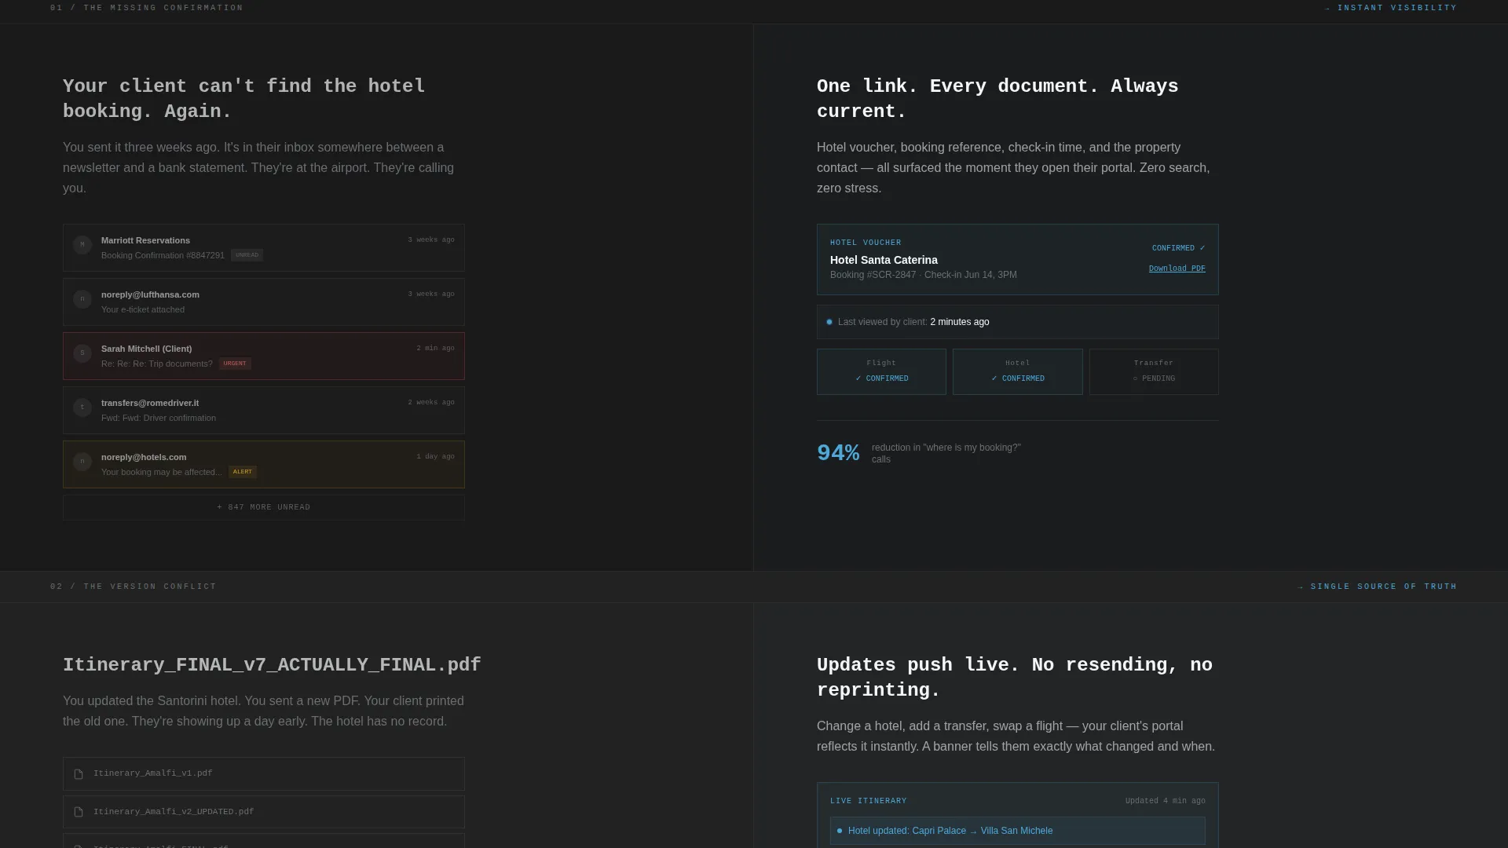Click the Marriott Reservations avatar icon
Image resolution: width=1508 pixels, height=848 pixels.
pos(82,245)
